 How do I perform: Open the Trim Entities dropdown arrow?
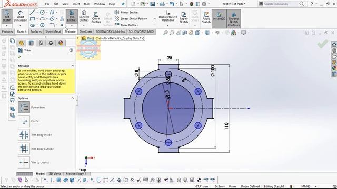pyautogui.click(x=72, y=26)
